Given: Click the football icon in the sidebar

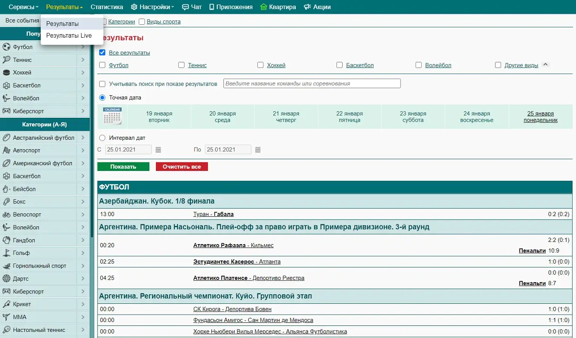Looking at the screenshot, I should point(6,47).
